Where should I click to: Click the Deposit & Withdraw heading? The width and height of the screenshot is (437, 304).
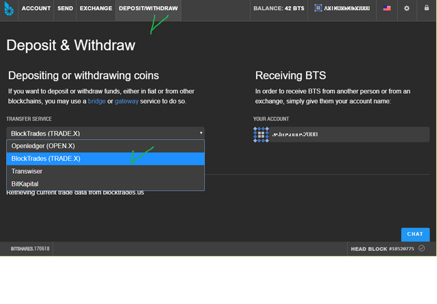(x=71, y=45)
